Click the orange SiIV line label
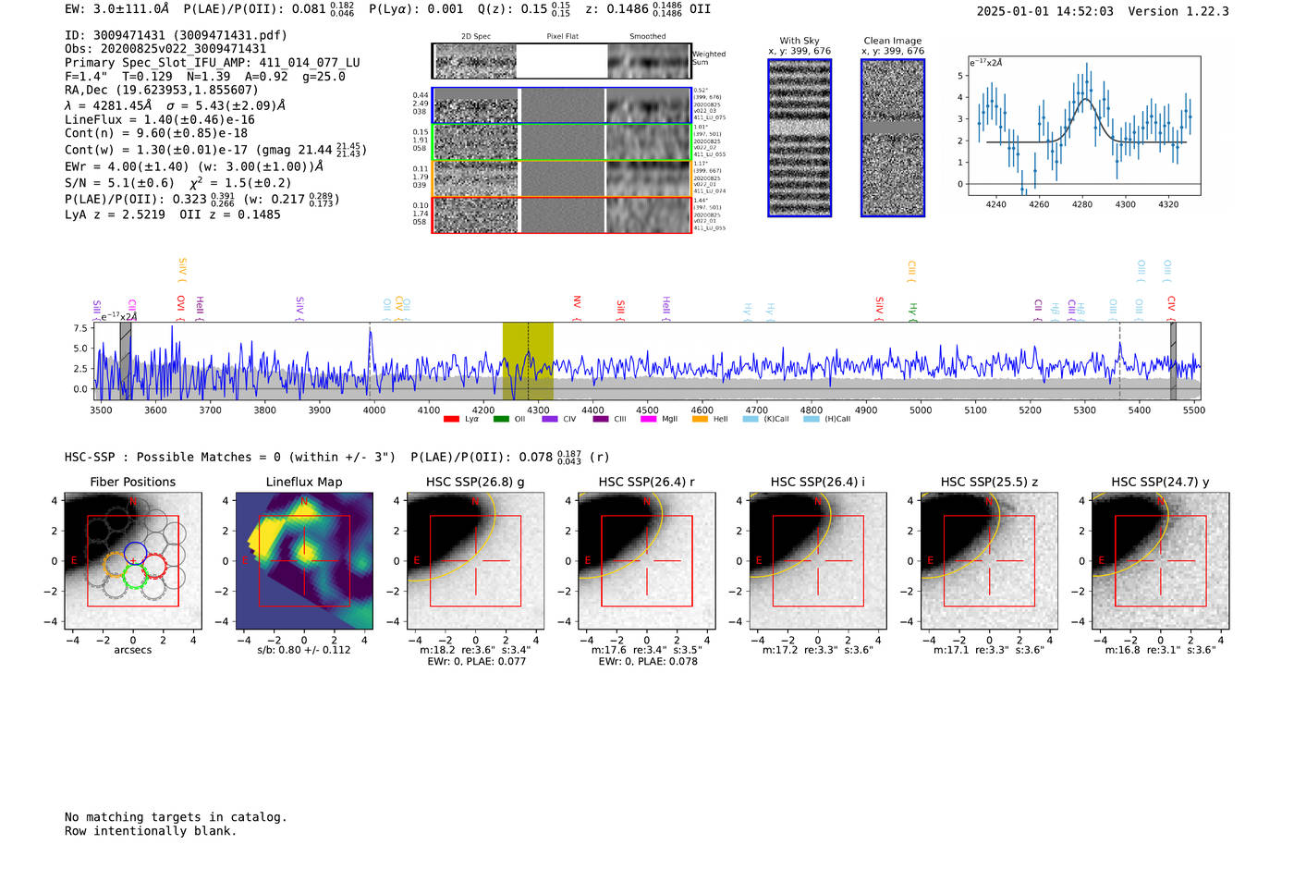 181,270
